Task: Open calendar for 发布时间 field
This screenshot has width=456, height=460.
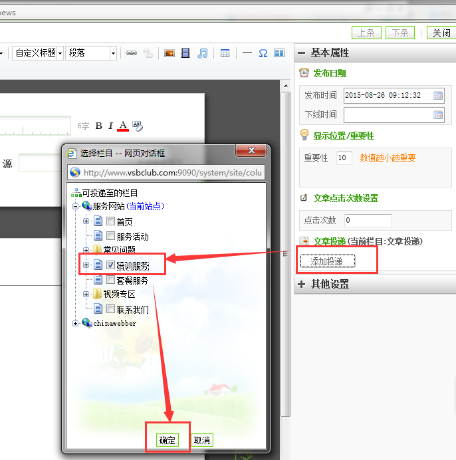Action: [x=438, y=95]
